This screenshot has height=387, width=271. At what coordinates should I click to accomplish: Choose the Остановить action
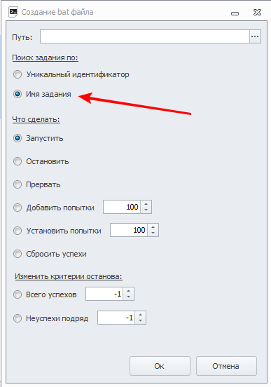tap(18, 161)
